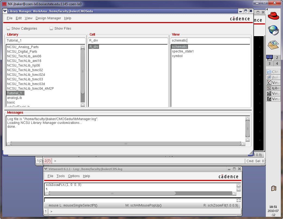Click the CIW command input field

[140, 200]
